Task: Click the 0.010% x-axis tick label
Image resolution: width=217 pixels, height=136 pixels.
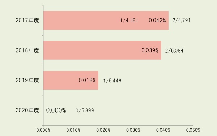Action: point(73,130)
